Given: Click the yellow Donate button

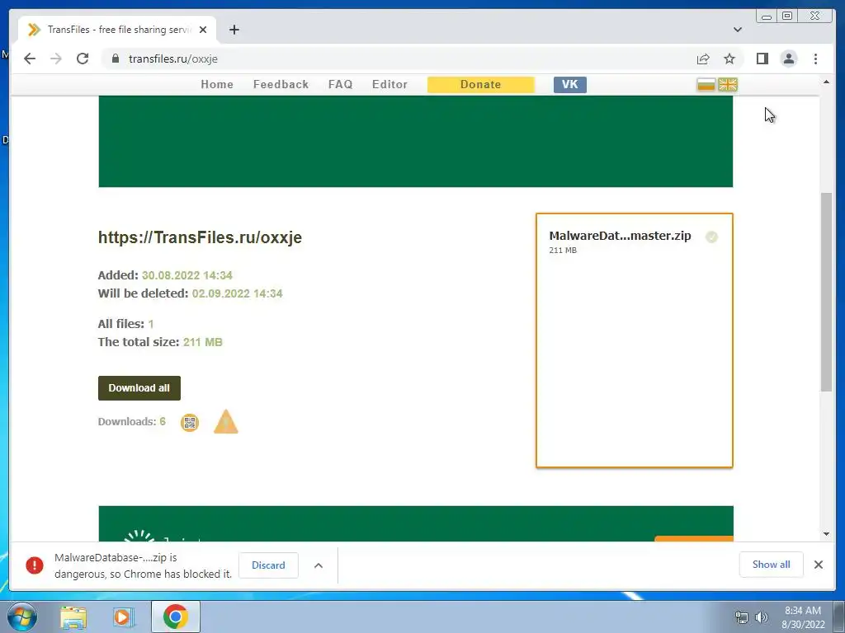Looking at the screenshot, I should pos(481,85).
